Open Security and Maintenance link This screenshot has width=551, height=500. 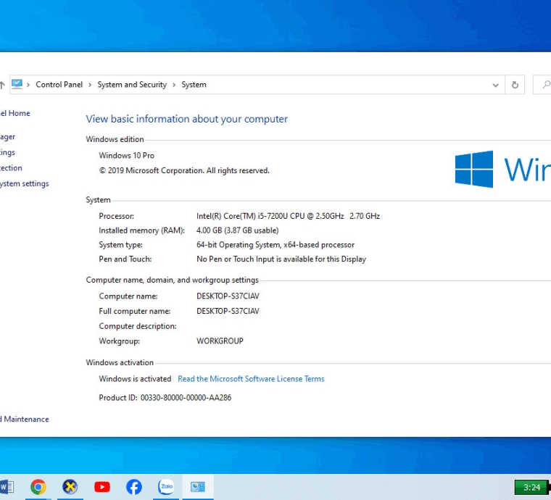coord(24,420)
